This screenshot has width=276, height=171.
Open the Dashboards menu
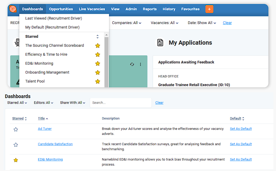click(32, 9)
